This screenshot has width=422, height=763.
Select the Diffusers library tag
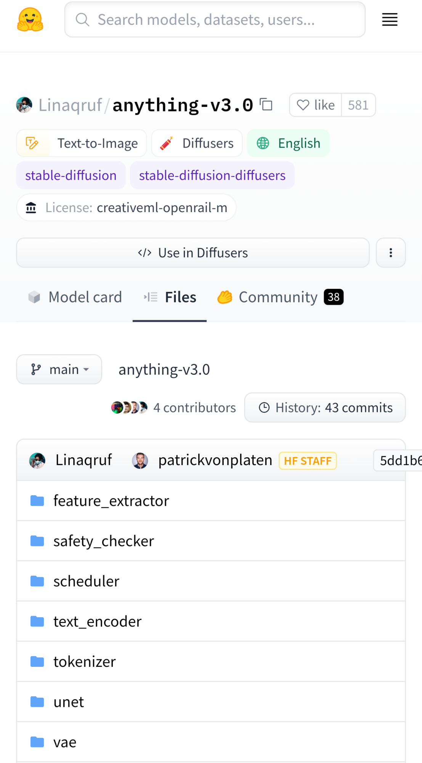click(x=197, y=143)
